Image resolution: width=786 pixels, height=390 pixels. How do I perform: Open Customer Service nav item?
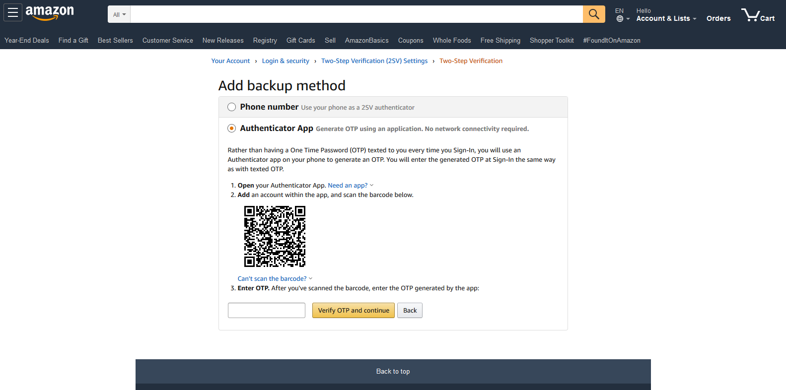(x=168, y=41)
